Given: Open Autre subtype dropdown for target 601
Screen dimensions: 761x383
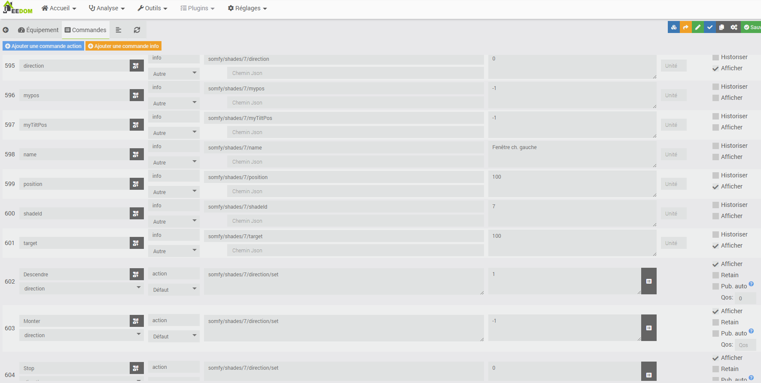Looking at the screenshot, I should click(174, 251).
